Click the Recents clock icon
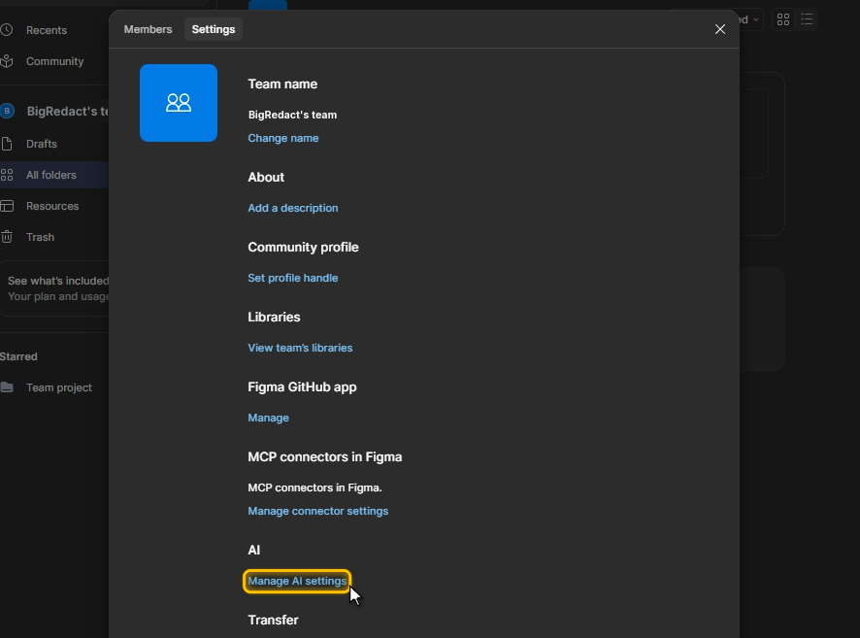The width and height of the screenshot is (860, 638). (x=7, y=30)
